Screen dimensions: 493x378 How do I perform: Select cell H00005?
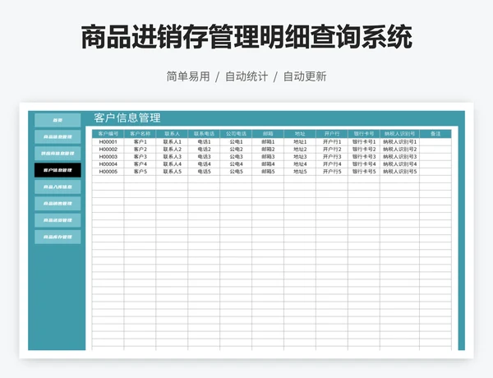[108, 172]
